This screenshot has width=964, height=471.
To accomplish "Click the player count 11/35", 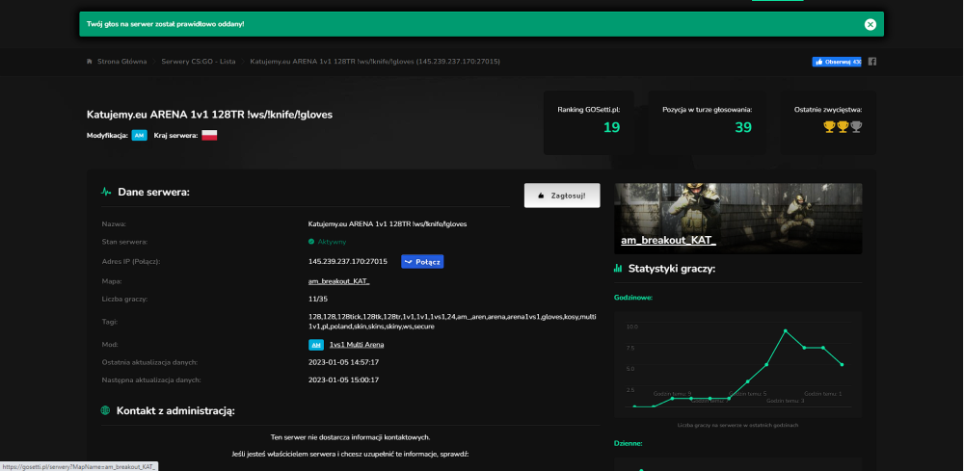I will pyautogui.click(x=318, y=299).
